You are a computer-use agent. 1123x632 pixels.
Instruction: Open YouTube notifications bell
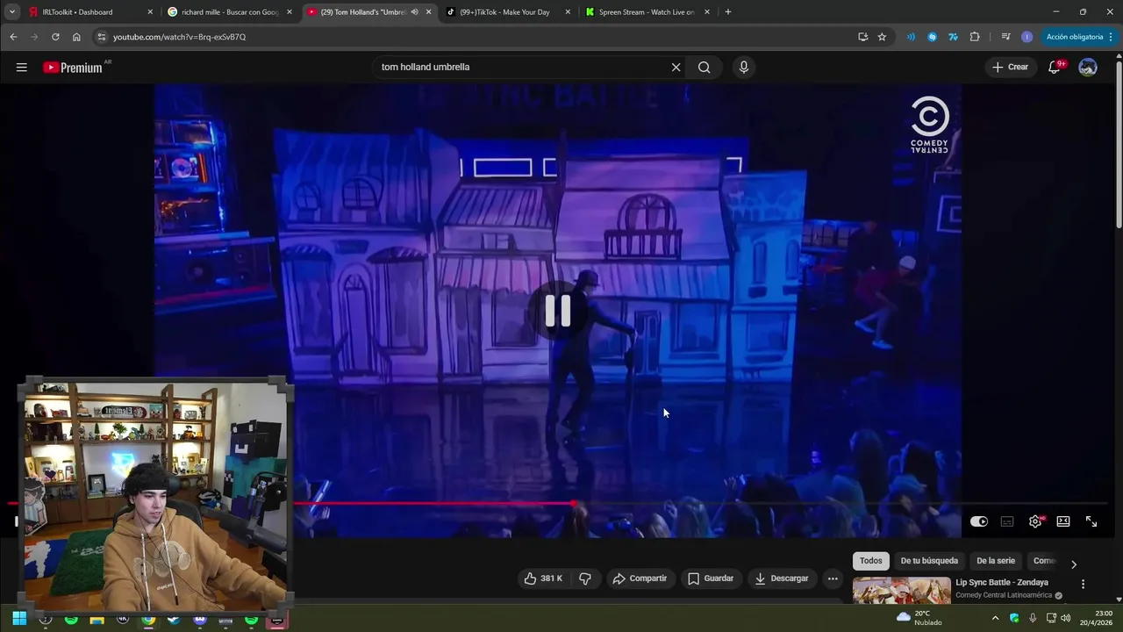pyautogui.click(x=1055, y=68)
